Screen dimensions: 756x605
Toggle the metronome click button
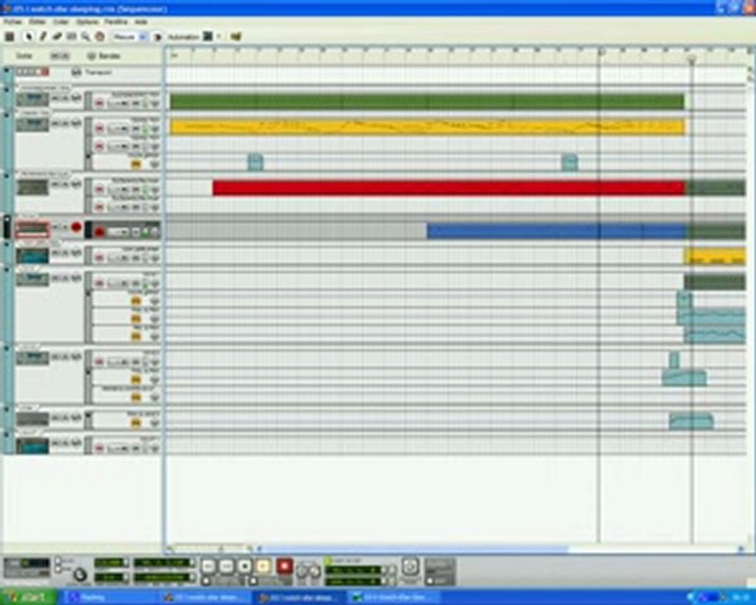point(58,561)
